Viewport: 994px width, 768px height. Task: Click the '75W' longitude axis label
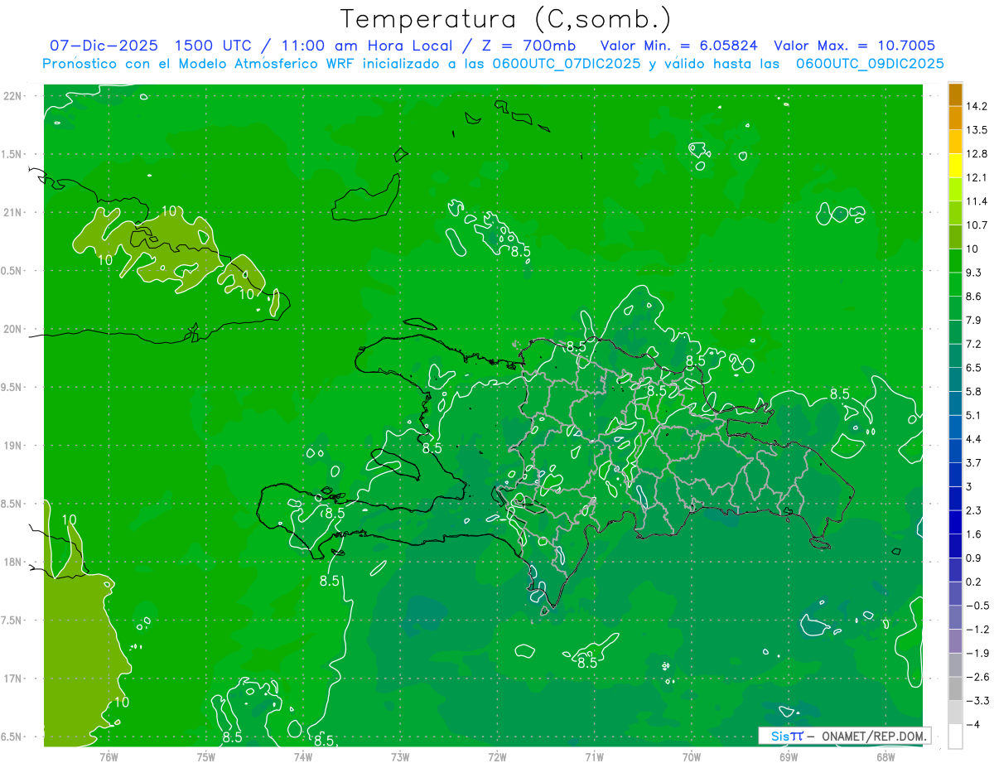[206, 757]
